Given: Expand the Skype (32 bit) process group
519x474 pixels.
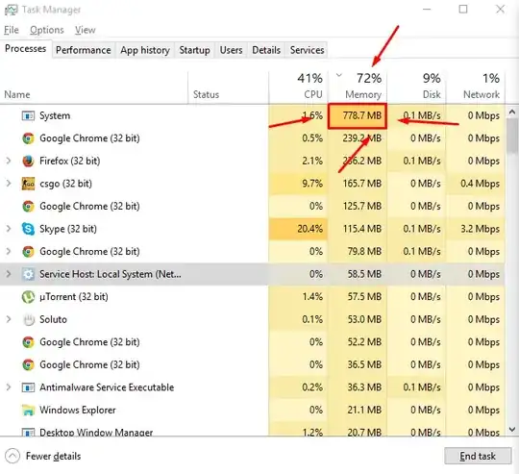Looking at the screenshot, I should click(9, 229).
